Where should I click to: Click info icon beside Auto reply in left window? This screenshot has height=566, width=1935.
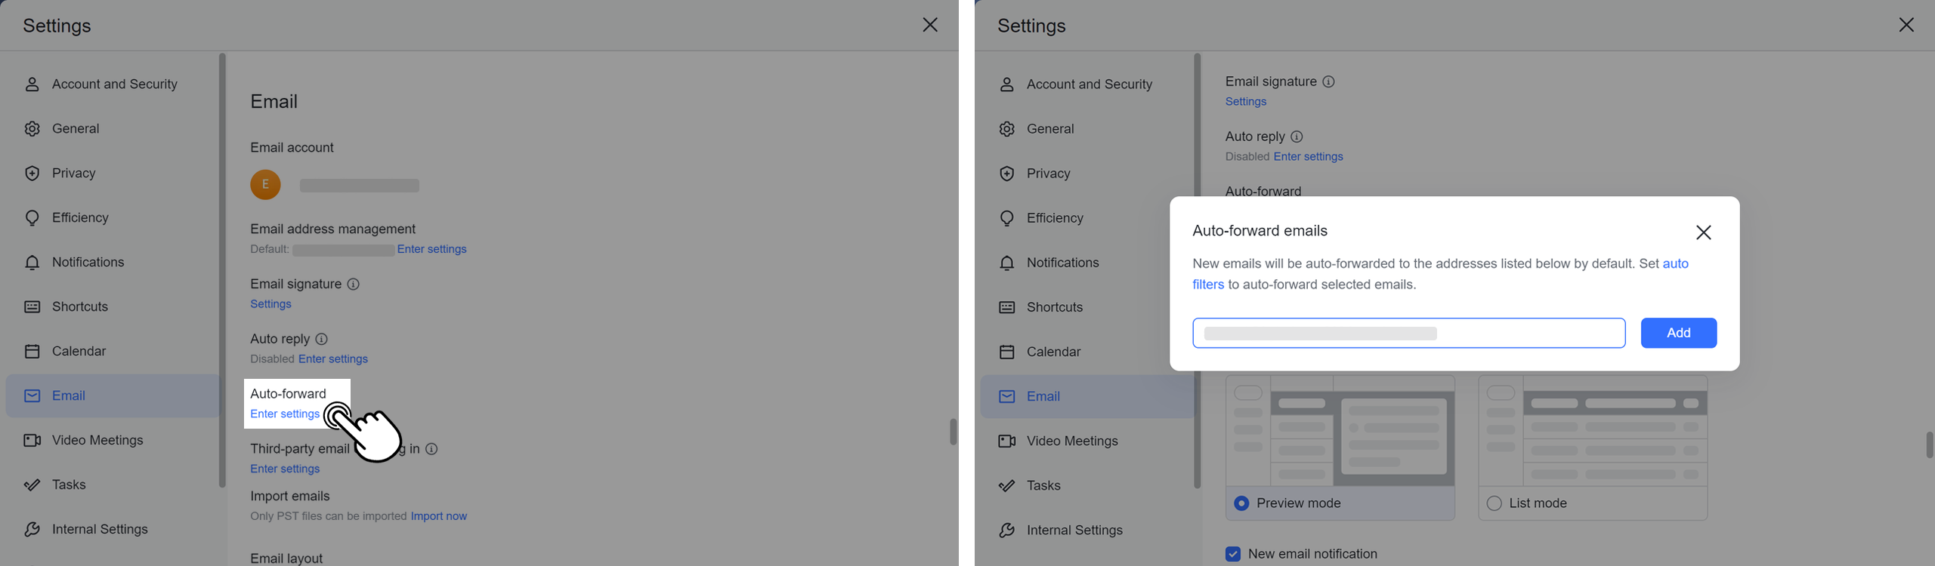[321, 340]
